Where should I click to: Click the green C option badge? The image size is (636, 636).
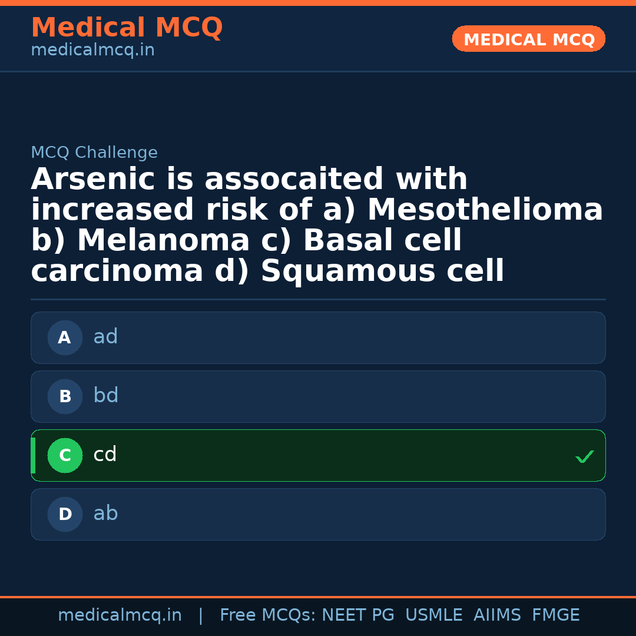click(x=65, y=456)
